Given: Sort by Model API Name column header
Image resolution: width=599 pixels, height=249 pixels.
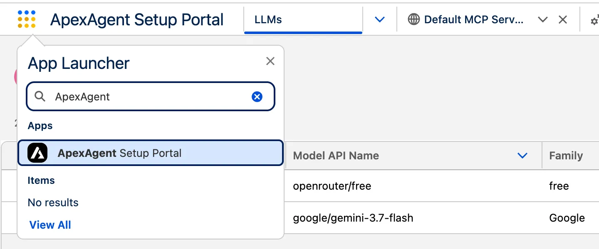Looking at the screenshot, I should pos(336,156).
